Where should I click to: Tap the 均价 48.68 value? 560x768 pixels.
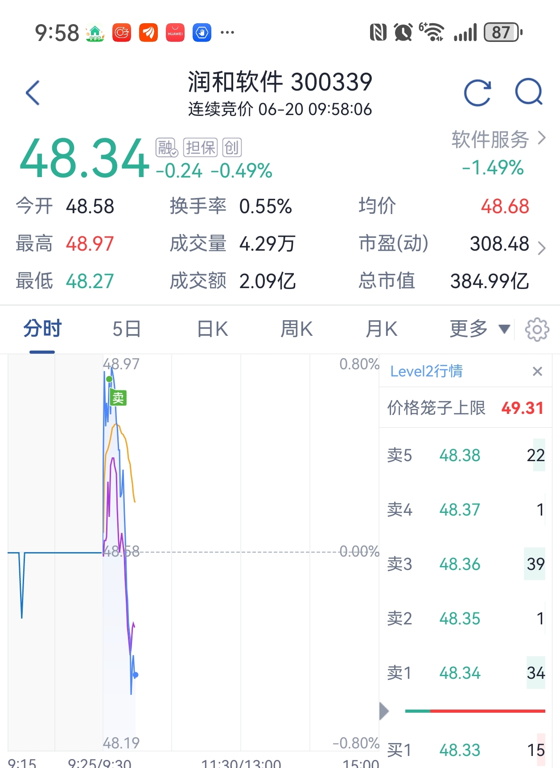505,206
